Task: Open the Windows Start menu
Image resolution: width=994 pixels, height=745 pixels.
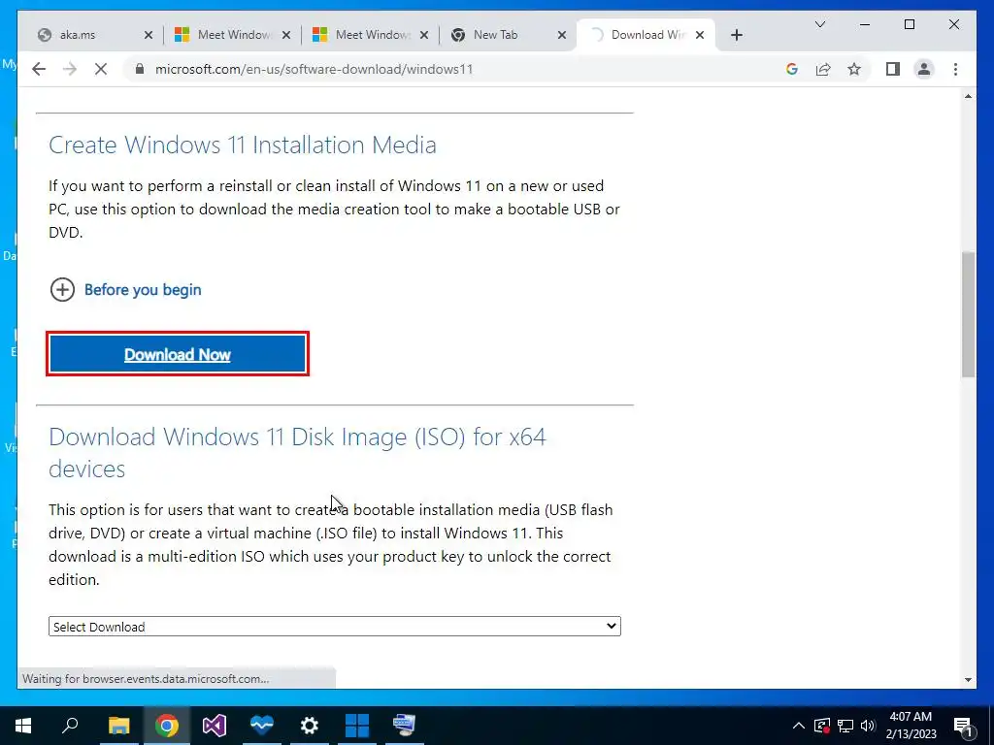Action: click(23, 726)
